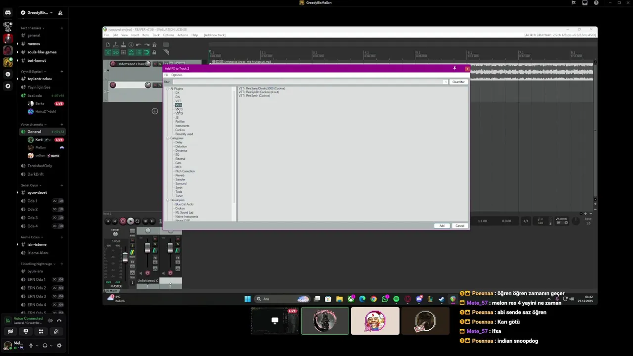
Task: Open Discord user settings gear
Action: click(59, 346)
